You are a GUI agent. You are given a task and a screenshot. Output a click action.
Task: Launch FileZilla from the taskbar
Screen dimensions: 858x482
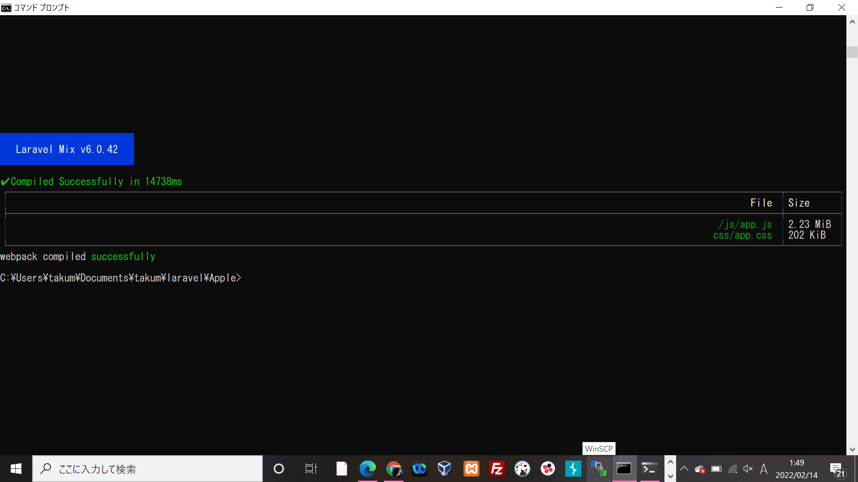pos(496,469)
